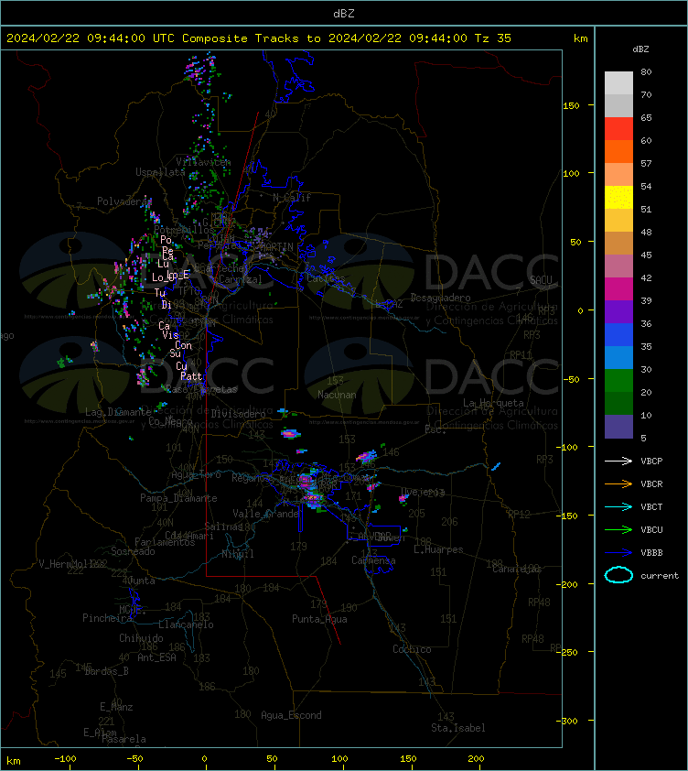Viewport: 688px width, 771px height.
Task: Click the 'Agua_Escond' map label
Action: click(x=291, y=715)
